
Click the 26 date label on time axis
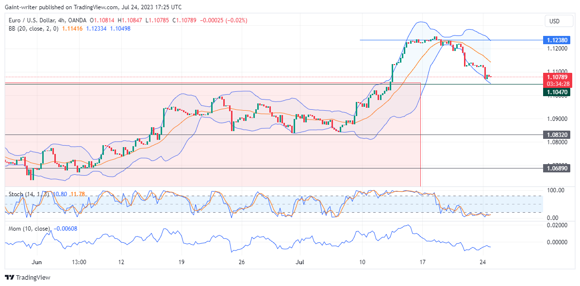pos(241,262)
